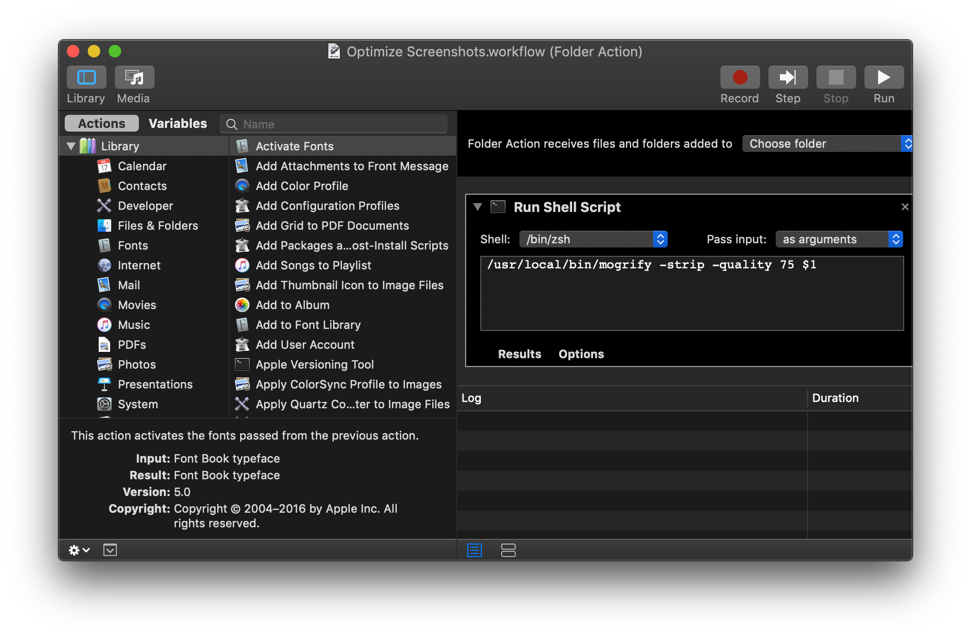Viewport: 971px width, 638px height.
Task: Select Files & Folders category
Action: (x=158, y=226)
